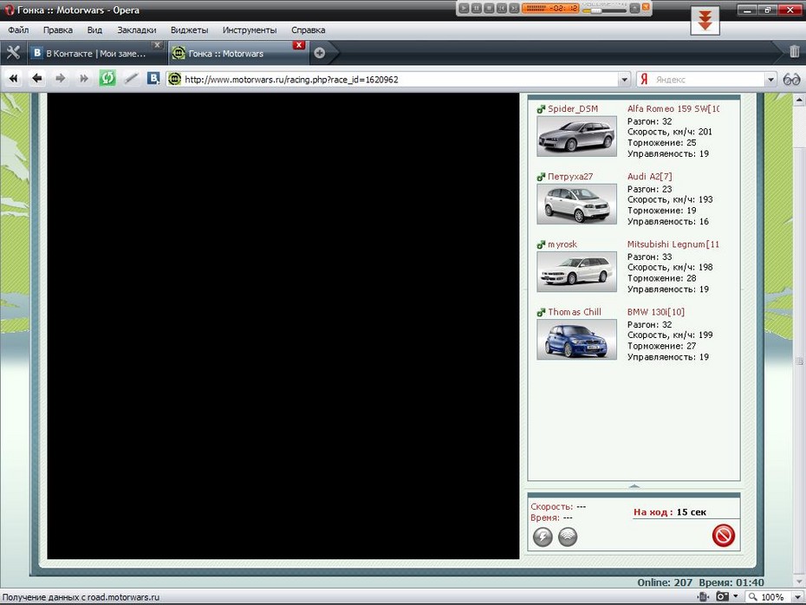Click play in the media player widget

point(464,8)
